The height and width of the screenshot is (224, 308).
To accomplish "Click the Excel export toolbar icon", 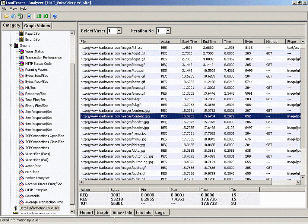I will (20, 16).
